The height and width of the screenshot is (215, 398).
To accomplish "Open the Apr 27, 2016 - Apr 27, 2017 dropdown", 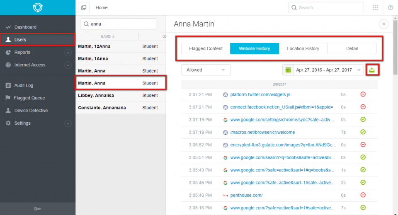I will (x=328, y=70).
